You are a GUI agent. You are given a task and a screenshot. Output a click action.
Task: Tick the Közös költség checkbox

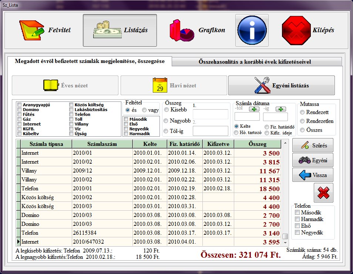pyautogui.click(x=71, y=105)
